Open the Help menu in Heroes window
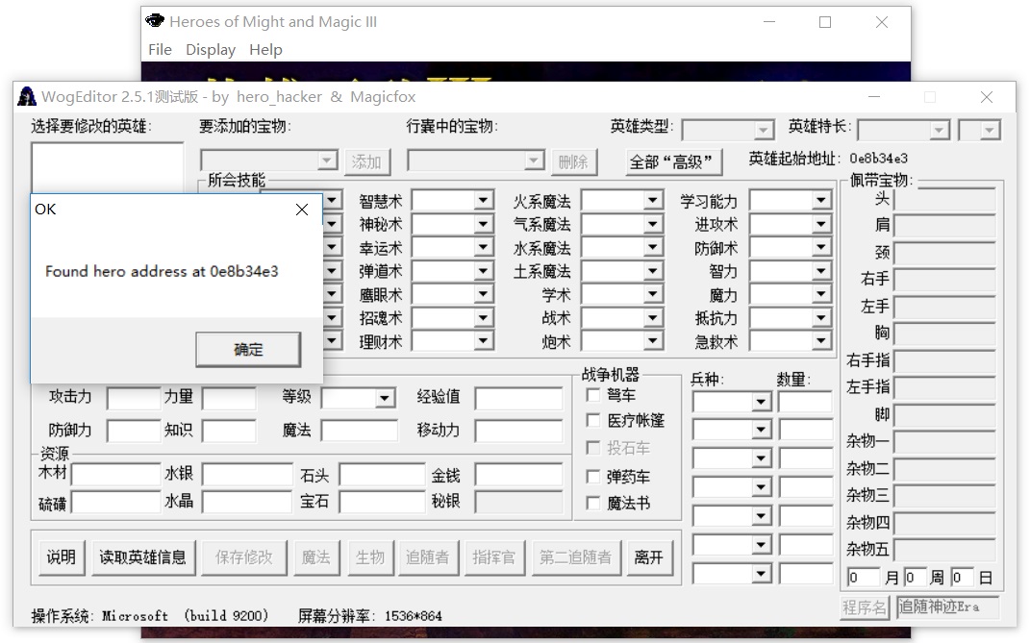Viewport: 1030px width, 643px height. pos(265,50)
